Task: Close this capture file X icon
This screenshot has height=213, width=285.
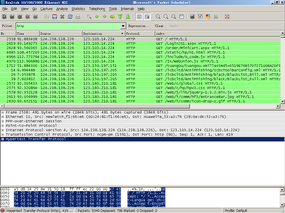Action: 62,17
